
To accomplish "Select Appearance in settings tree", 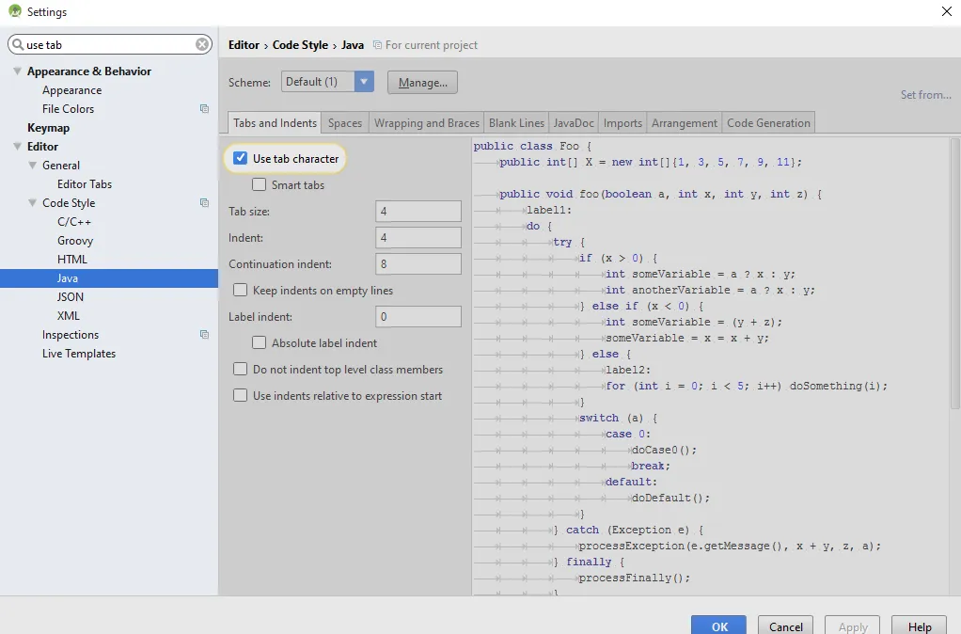I will 71,90.
